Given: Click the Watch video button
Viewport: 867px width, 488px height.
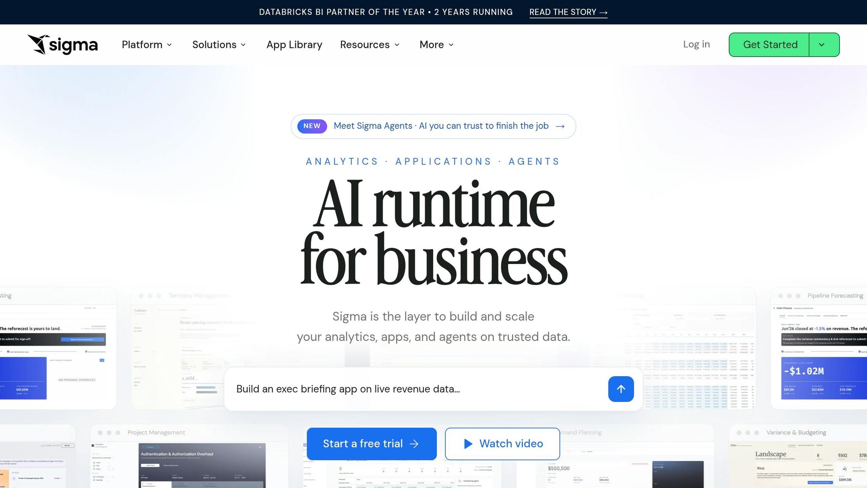Looking at the screenshot, I should (502, 444).
